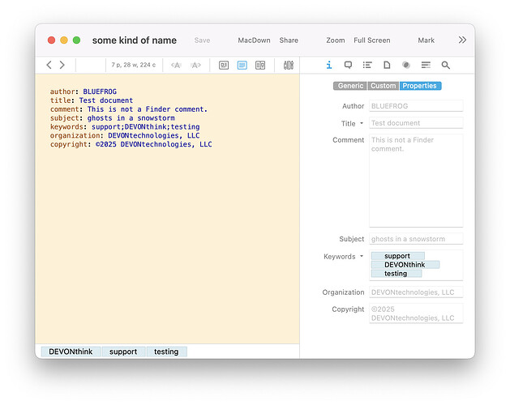The height and width of the screenshot is (405, 510).
Task: Click the Copyright field
Action: pyautogui.click(x=416, y=313)
